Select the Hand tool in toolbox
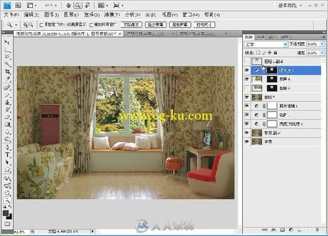This screenshot has height=236, width=328. pos(7,193)
